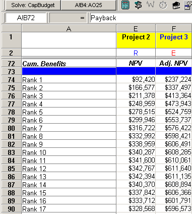
Task: Select column F header
Action: 174,28
